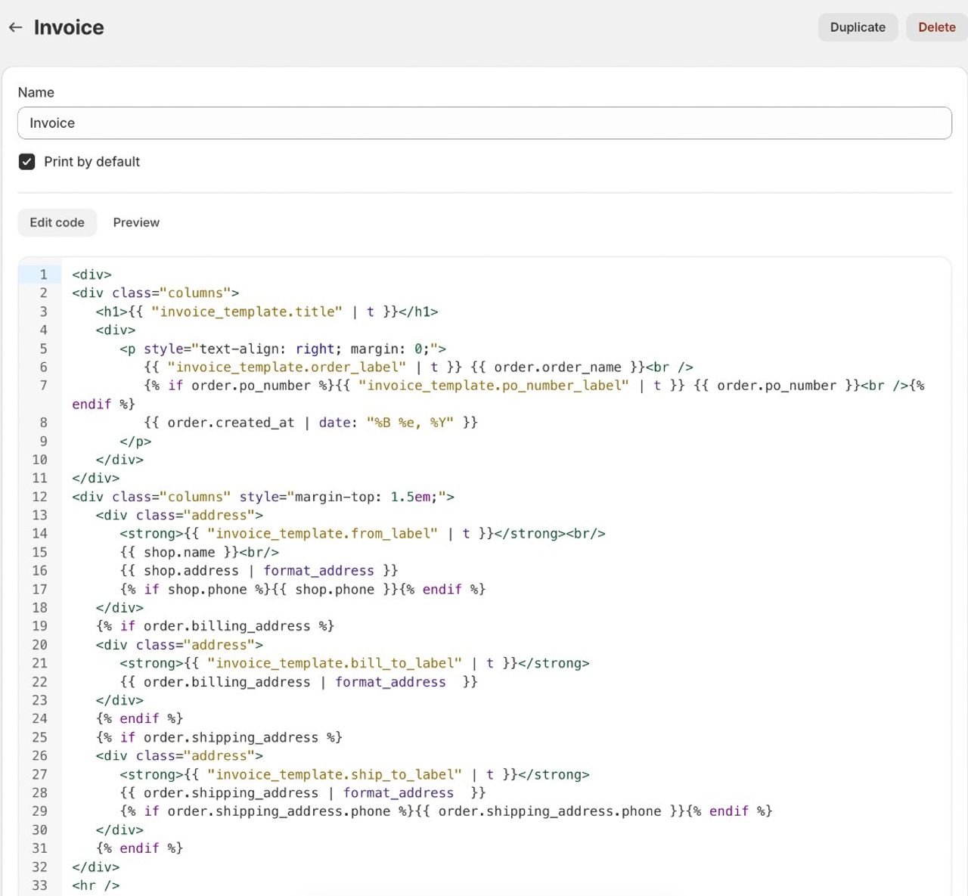Click the Duplicate button
The height and width of the screenshot is (896, 968).
point(858,27)
